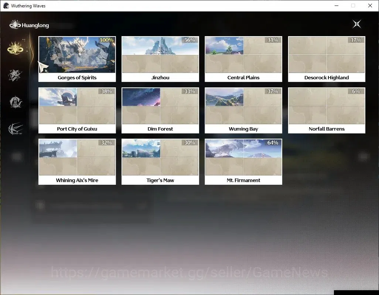This screenshot has width=379, height=295.
Task: Click the Huanglong region title text
Action: pos(35,25)
